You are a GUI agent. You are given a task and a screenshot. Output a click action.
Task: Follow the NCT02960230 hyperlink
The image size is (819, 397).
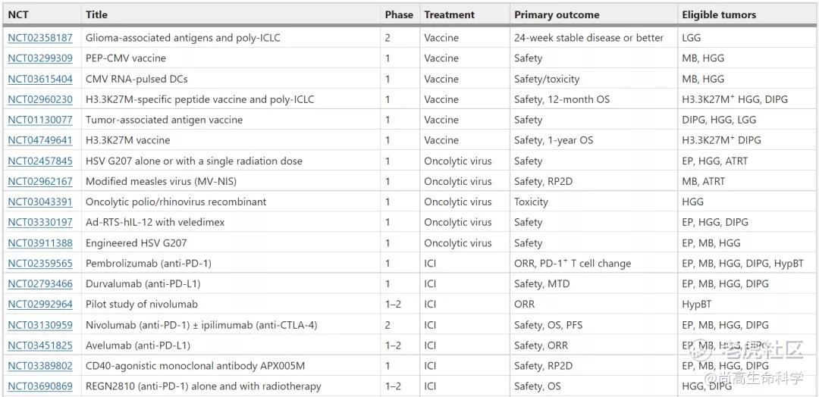[x=40, y=99]
